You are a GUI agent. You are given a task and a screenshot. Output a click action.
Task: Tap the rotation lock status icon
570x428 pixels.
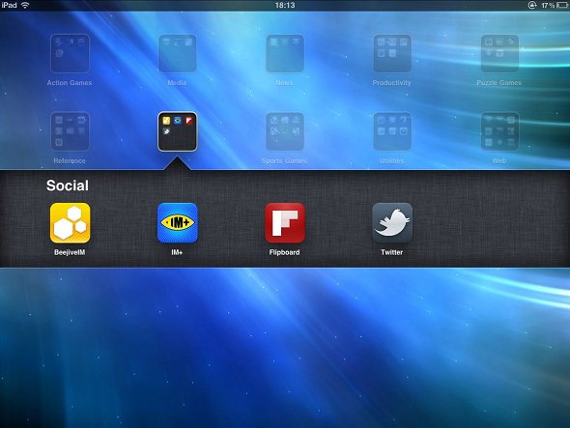[532, 5]
